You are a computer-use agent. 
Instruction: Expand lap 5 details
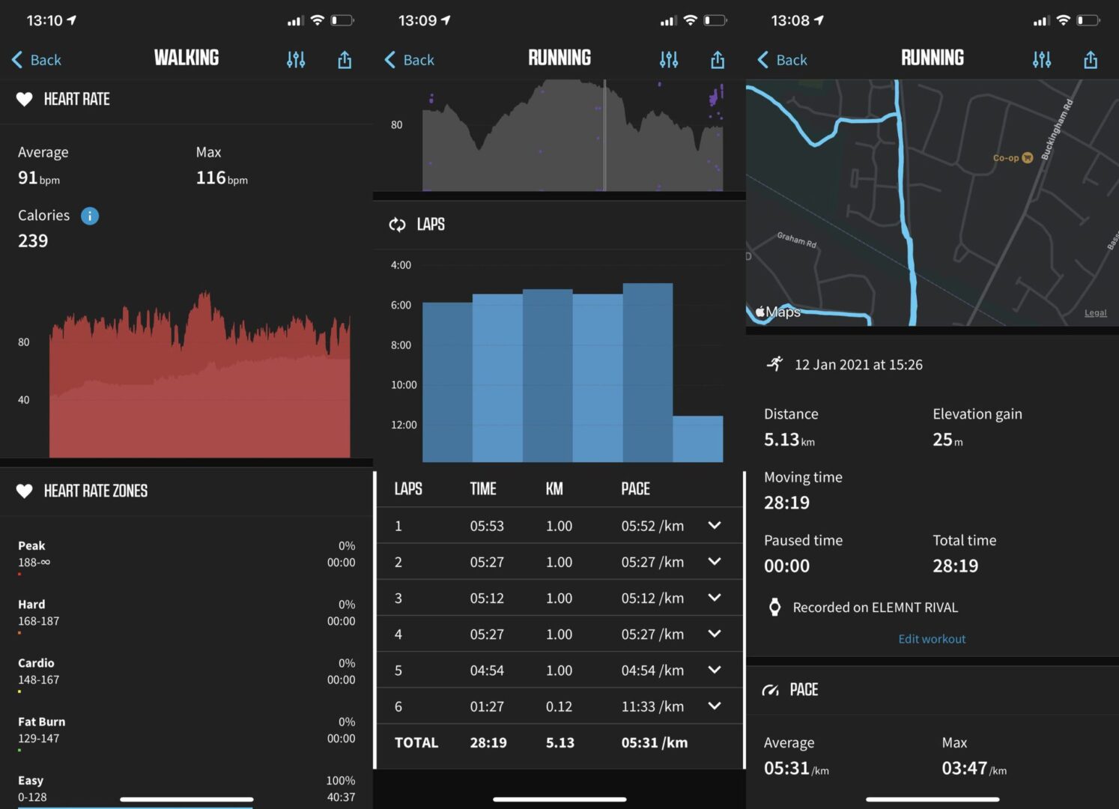pos(714,670)
